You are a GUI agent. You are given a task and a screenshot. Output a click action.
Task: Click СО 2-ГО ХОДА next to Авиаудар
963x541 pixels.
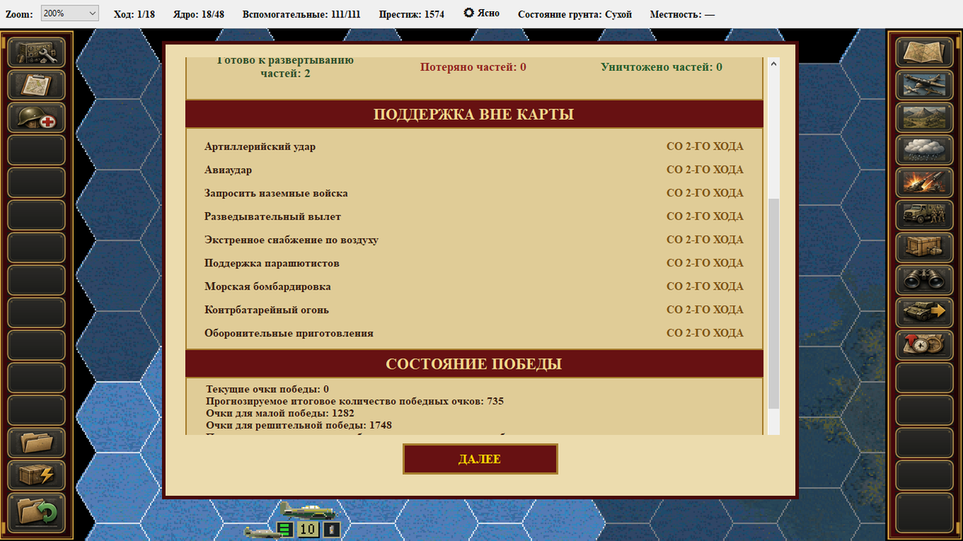pyautogui.click(x=705, y=170)
